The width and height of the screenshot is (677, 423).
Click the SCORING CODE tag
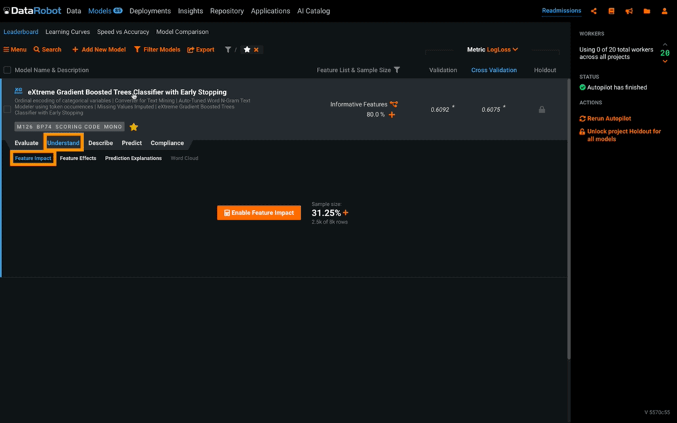[x=78, y=127]
